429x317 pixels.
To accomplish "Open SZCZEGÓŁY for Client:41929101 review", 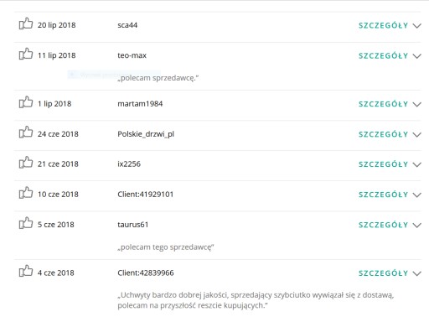I will pos(383,195).
